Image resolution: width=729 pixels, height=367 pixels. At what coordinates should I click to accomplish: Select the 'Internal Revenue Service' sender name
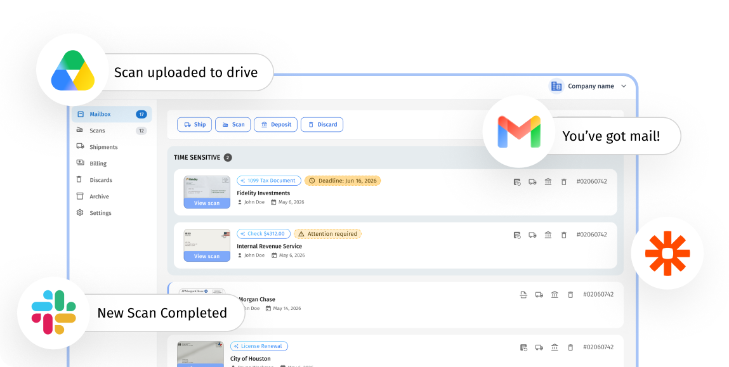(x=269, y=246)
